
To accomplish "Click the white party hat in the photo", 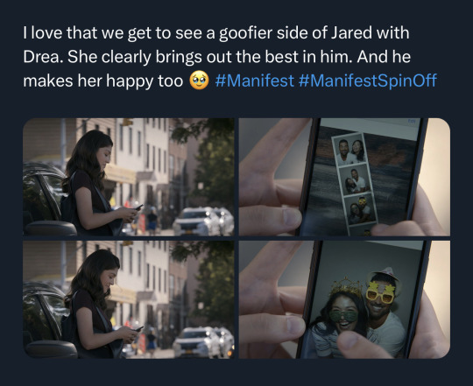I will (385, 275).
